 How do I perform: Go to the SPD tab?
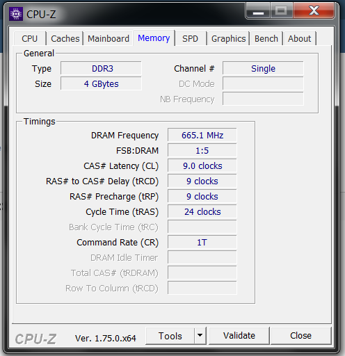pyautogui.click(x=190, y=38)
